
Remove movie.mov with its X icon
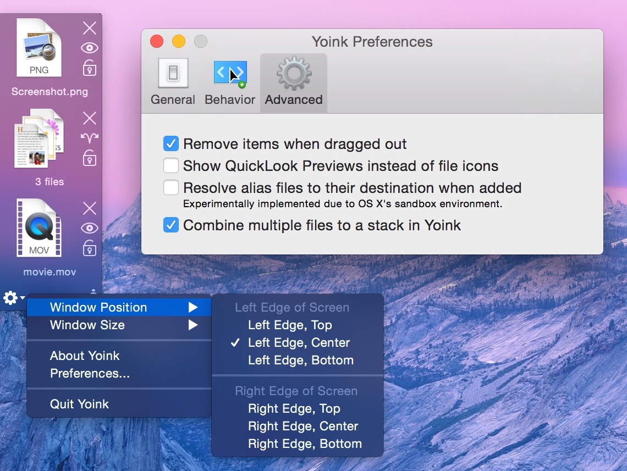pos(90,208)
